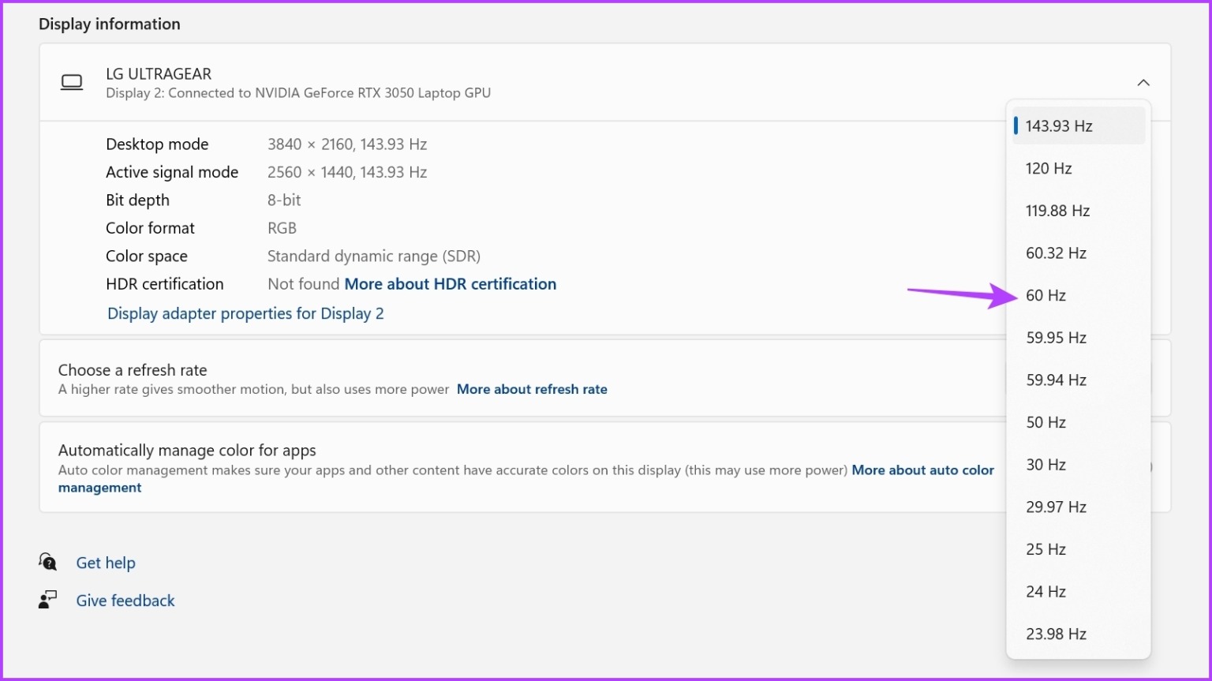Choose 120 Hz from the refresh rate list

coord(1049,169)
